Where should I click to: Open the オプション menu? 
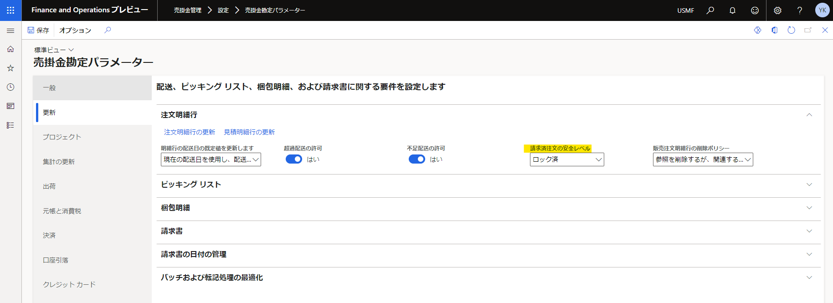[x=75, y=30]
